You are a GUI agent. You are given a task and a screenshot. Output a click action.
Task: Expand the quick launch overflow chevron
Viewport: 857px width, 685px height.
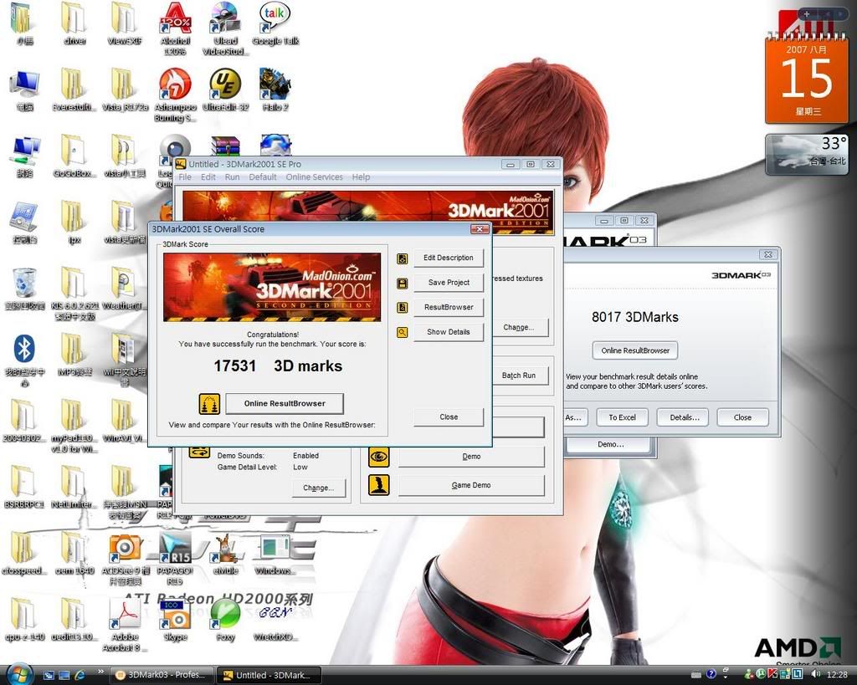(100, 671)
